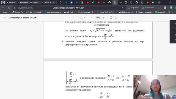
Task: Click the esystem.rudn.ru address field
Action: pos(26,8)
